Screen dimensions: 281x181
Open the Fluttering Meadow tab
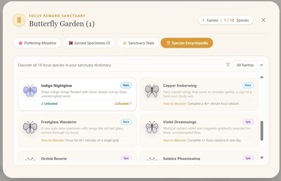[x=37, y=43]
